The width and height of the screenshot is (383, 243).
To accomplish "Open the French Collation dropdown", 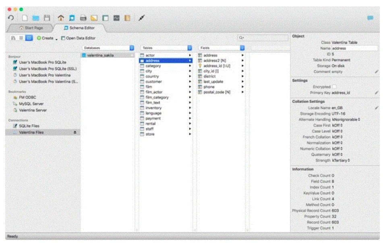I will (337, 137).
